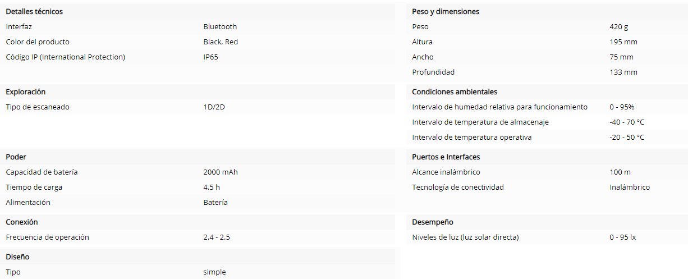Click the Detalles técnicos section header
Screen dimensions: 688x279
click(34, 11)
